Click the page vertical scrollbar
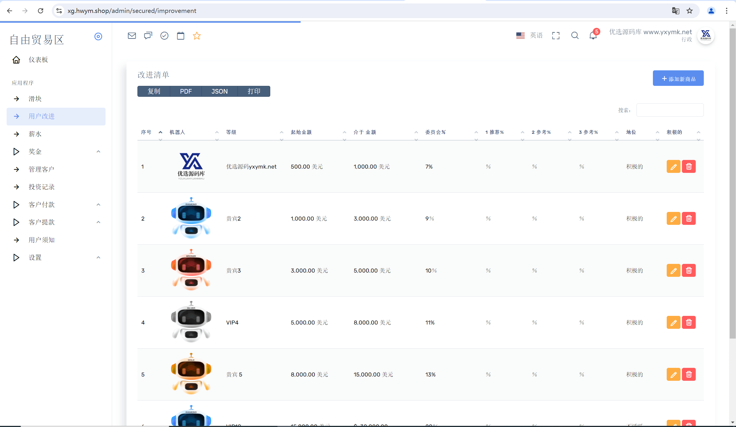Screen dimensions: 736x427 733,184
